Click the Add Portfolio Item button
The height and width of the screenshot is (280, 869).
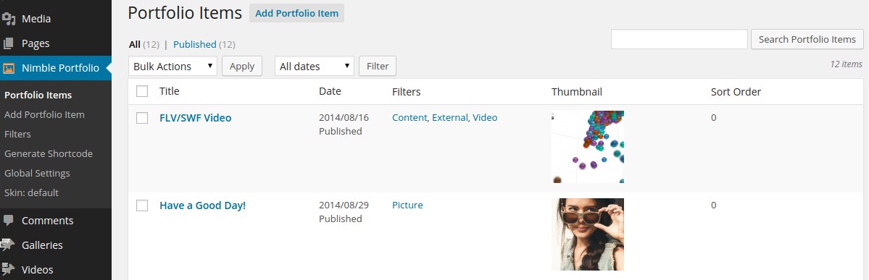pyautogui.click(x=296, y=13)
